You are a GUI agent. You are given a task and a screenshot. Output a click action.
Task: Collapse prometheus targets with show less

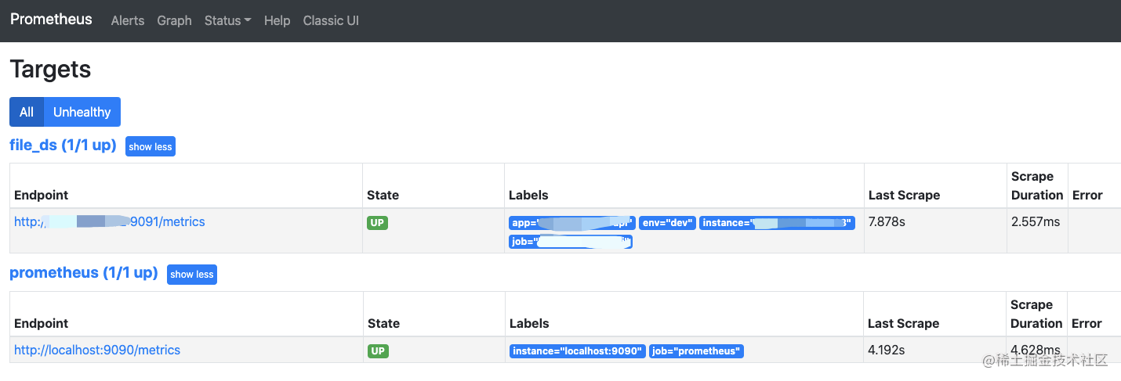(x=192, y=275)
